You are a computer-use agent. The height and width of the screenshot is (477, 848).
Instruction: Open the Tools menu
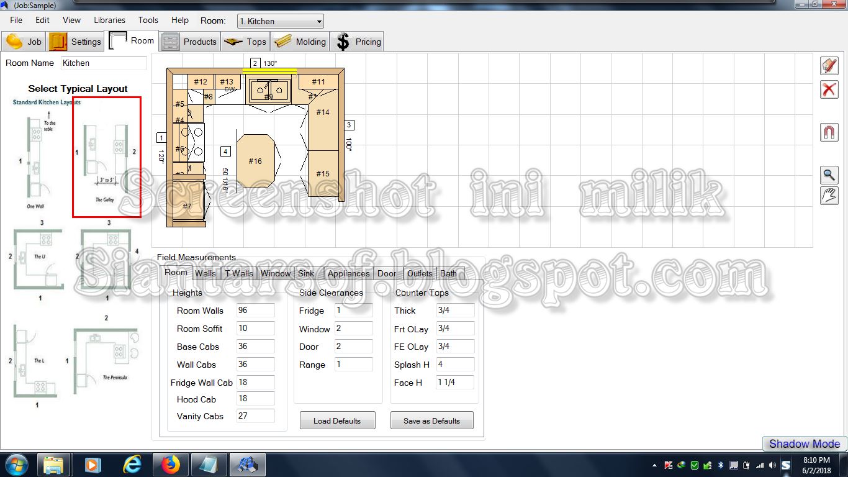click(148, 20)
